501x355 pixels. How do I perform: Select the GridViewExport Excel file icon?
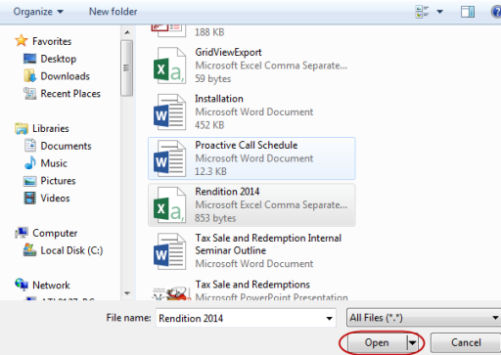tap(169, 66)
